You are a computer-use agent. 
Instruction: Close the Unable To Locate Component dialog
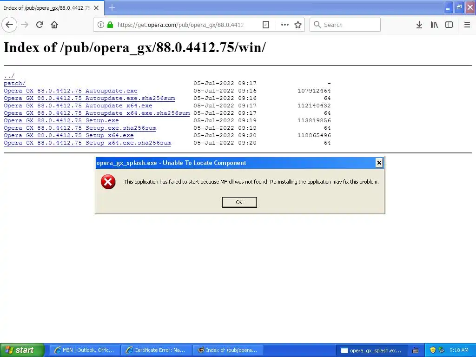coord(379,163)
